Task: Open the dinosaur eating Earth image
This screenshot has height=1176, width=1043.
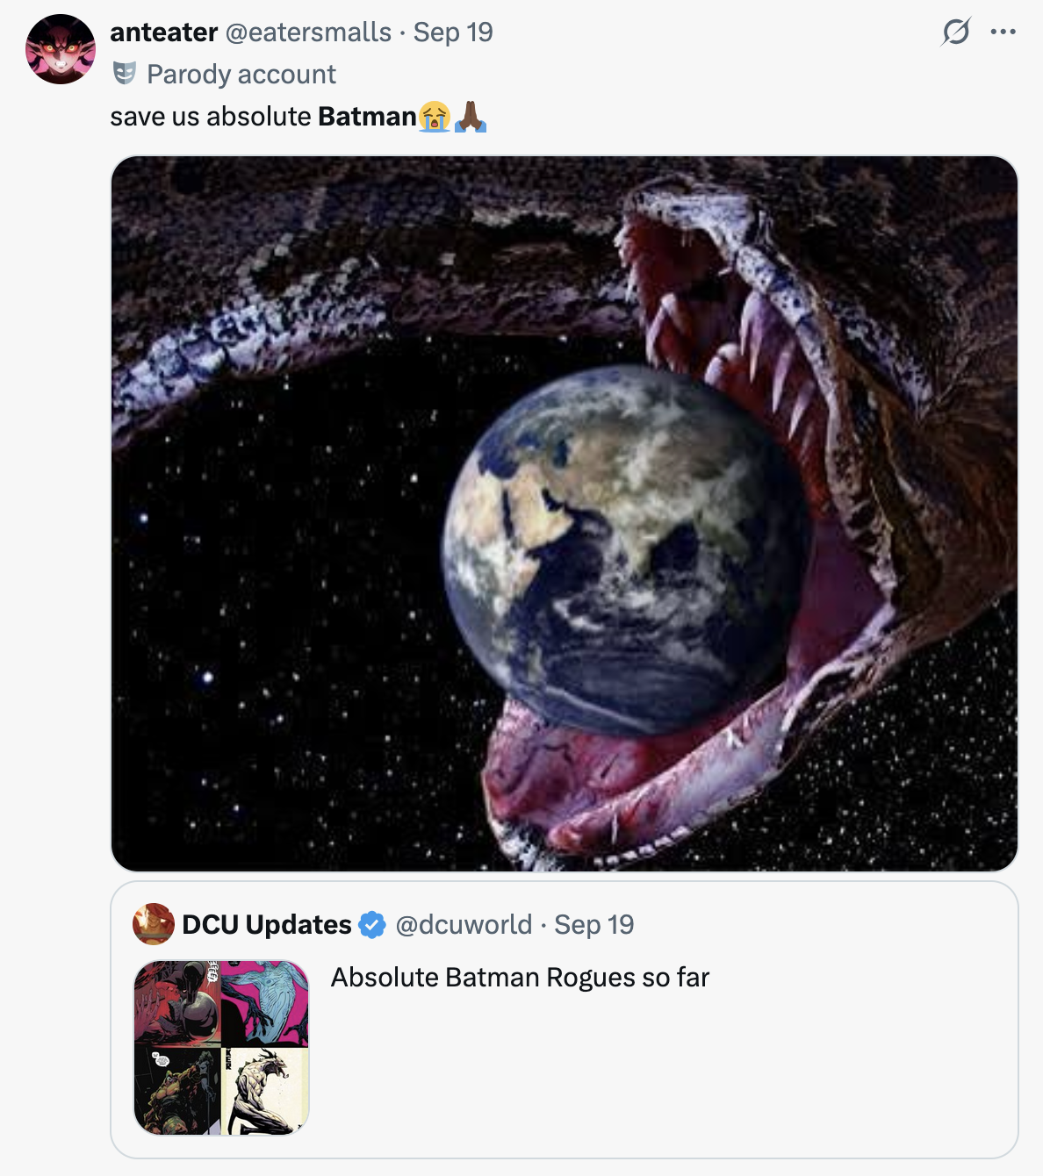Action: pyautogui.click(x=564, y=513)
